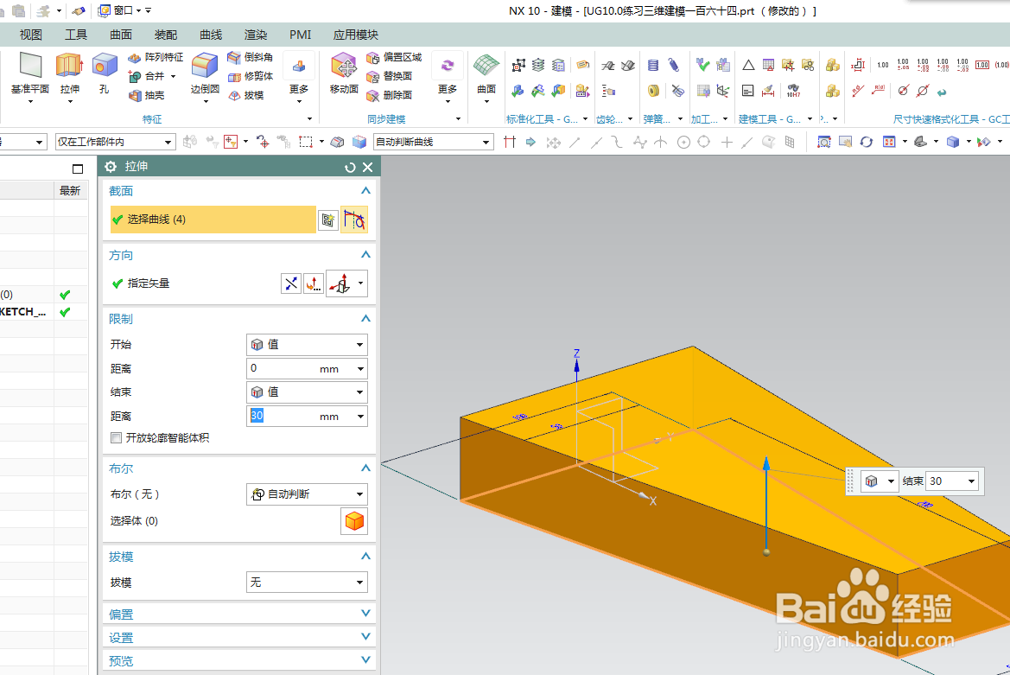Close the 拉伸 dialog

click(x=368, y=168)
